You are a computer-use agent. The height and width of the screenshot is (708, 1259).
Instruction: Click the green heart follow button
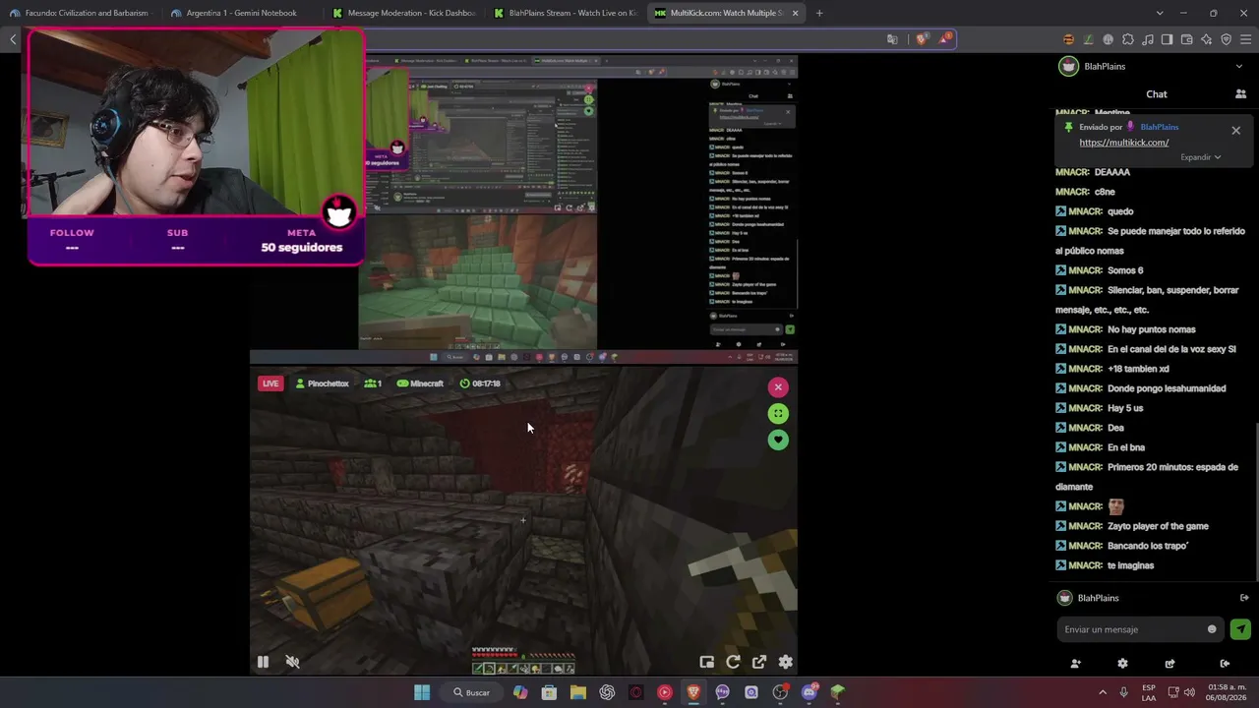[778, 440]
